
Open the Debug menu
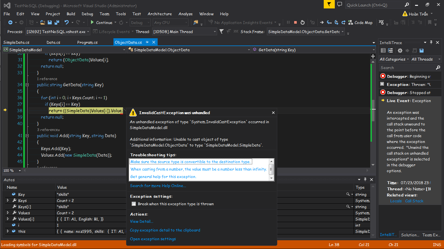[87, 14]
